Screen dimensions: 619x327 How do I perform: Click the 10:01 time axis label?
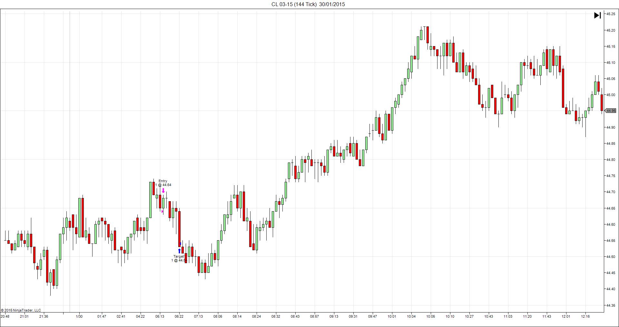[x=392, y=316]
